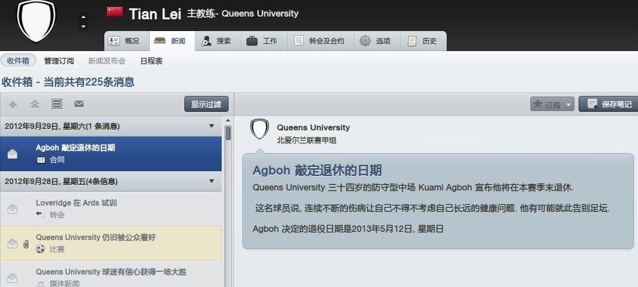The width and height of the screenshot is (638, 287).
Task: Select message Queens University 仍旧被公众看好
Action: point(110,243)
